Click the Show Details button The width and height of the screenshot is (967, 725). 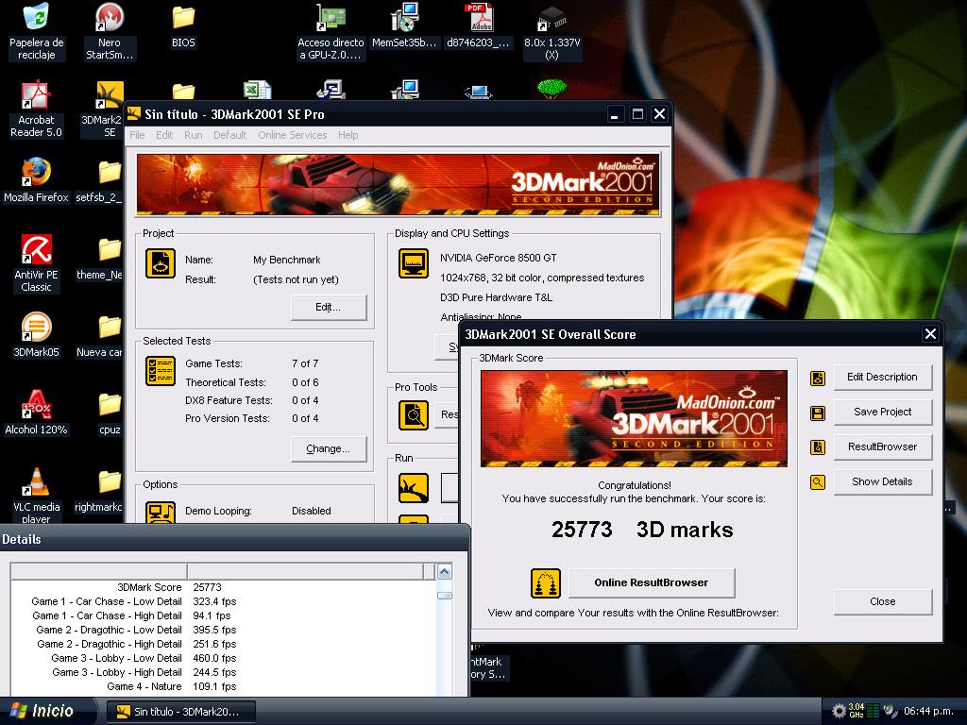pyautogui.click(x=883, y=481)
